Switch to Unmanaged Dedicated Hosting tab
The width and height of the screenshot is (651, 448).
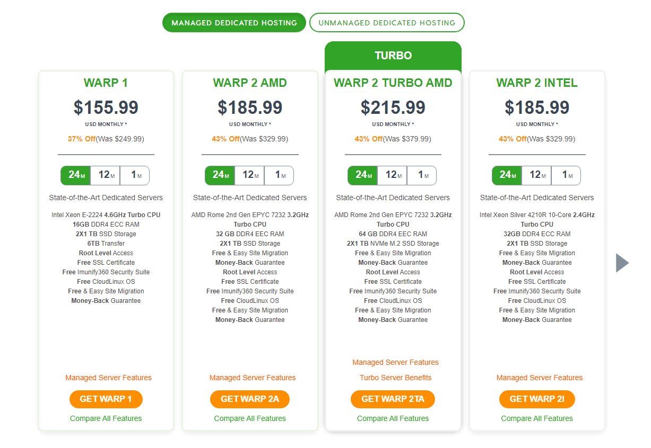pyautogui.click(x=387, y=22)
